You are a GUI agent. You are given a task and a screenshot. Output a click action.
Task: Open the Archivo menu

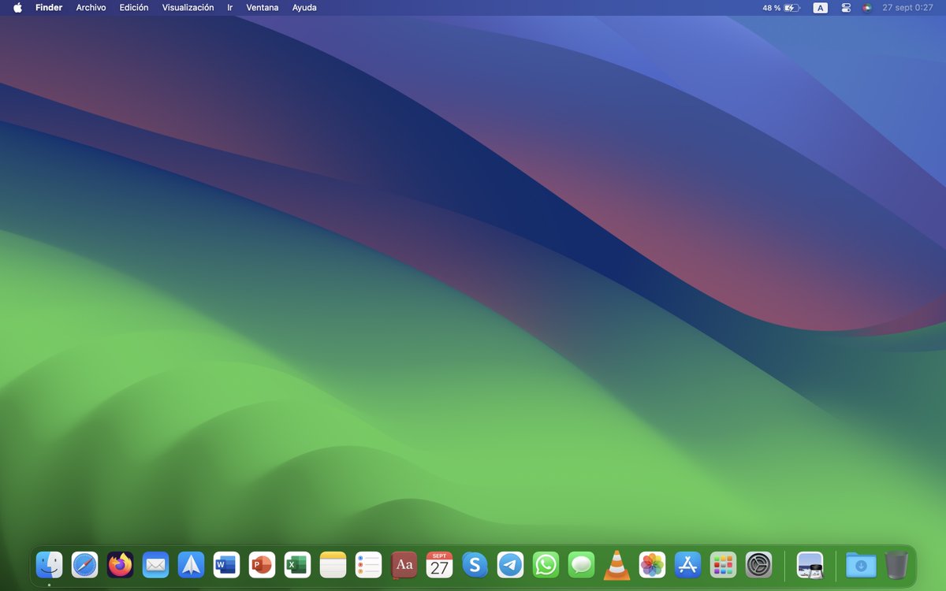coord(91,7)
